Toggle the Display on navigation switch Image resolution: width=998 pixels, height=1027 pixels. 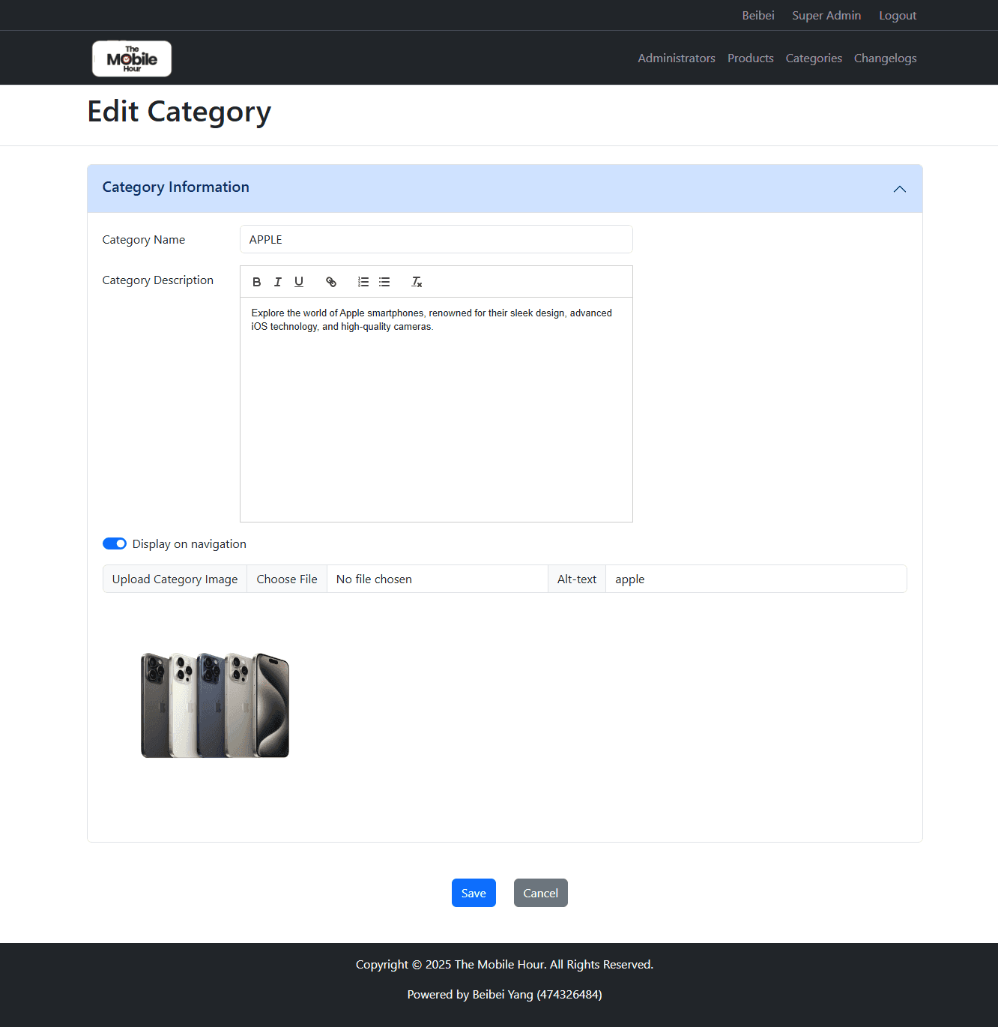(x=115, y=543)
